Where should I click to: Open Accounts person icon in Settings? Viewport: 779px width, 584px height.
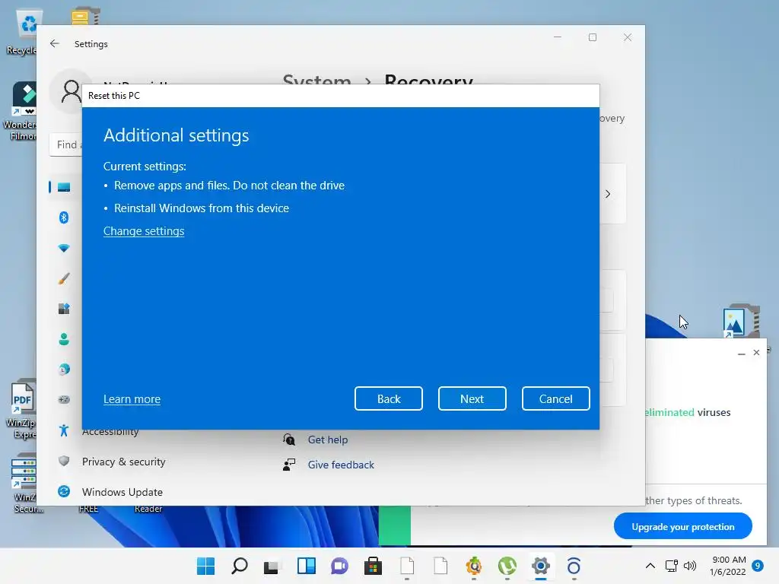pyautogui.click(x=64, y=339)
